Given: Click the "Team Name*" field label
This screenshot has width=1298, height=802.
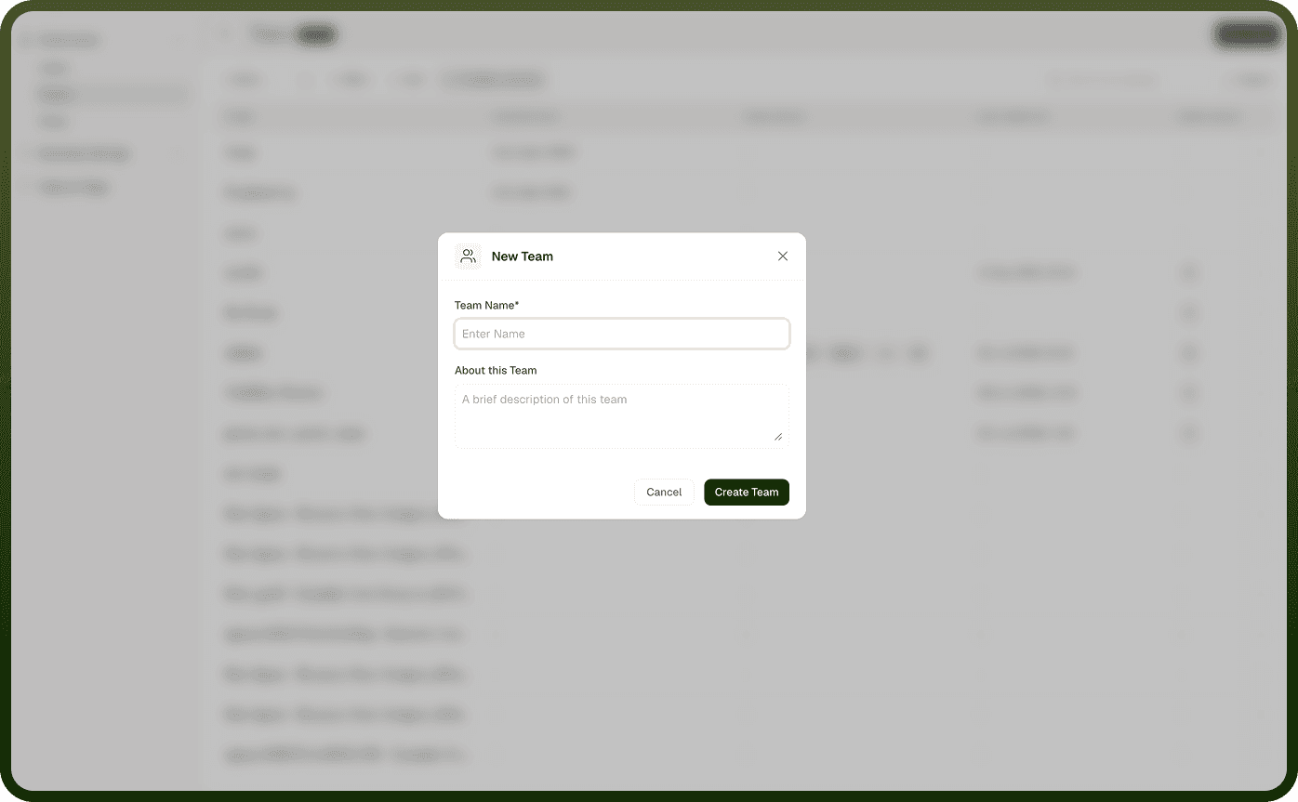Looking at the screenshot, I should tap(487, 305).
